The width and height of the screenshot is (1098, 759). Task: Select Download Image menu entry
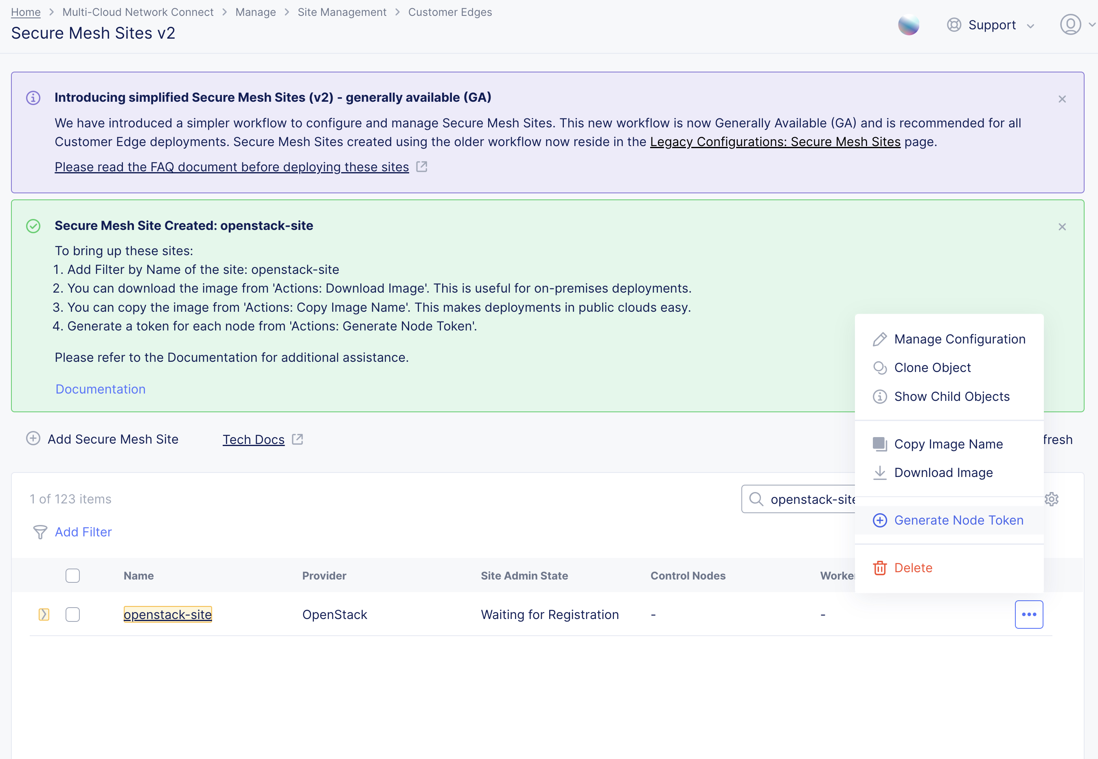coord(943,473)
